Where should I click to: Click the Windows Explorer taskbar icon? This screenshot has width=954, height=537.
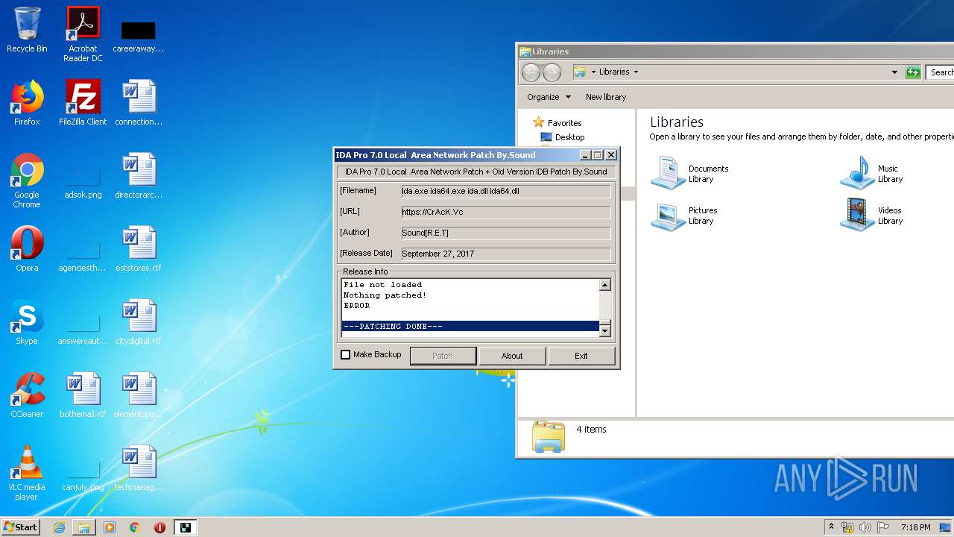point(84,527)
